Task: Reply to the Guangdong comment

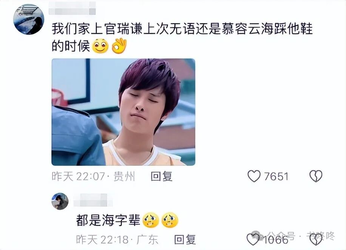Action: [x=185, y=239]
